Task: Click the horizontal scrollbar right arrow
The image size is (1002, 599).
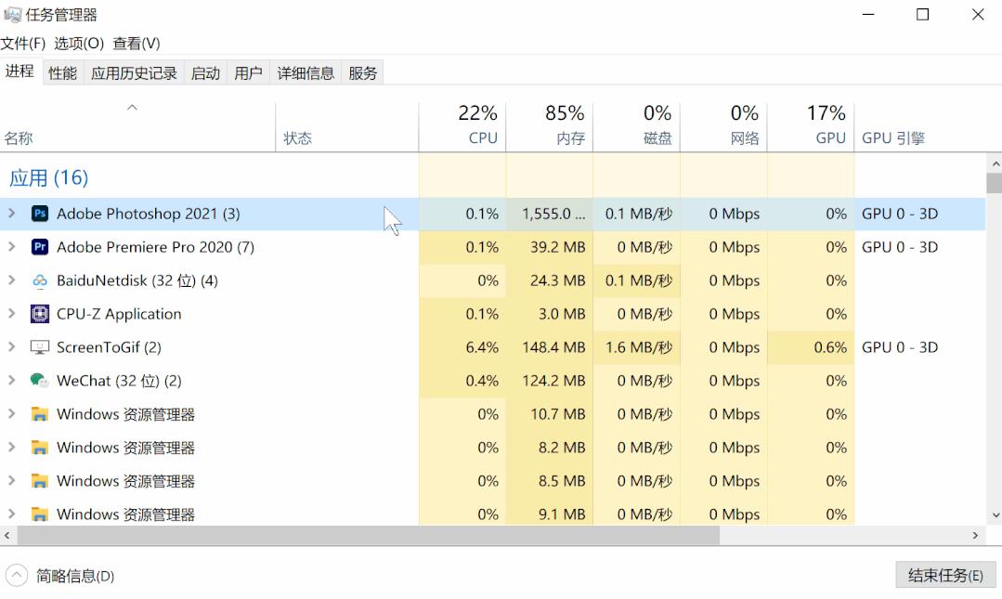Action: click(976, 536)
